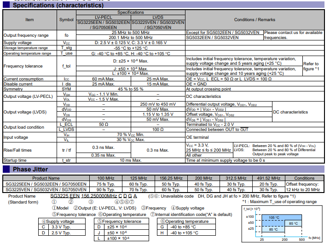Click the '156.250000MHz' part of product name
Screen dimensions: 330x244
click(x=99, y=196)
